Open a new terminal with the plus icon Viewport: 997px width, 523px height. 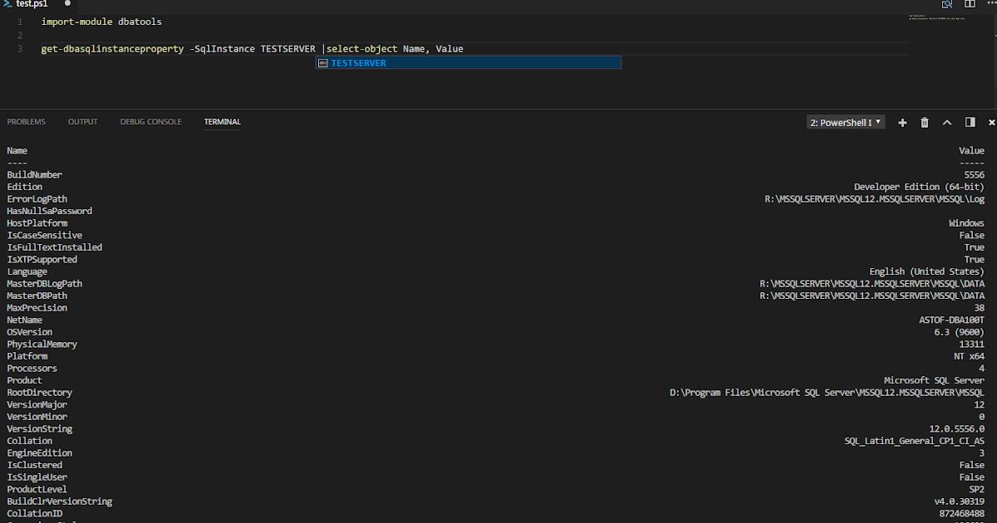902,122
